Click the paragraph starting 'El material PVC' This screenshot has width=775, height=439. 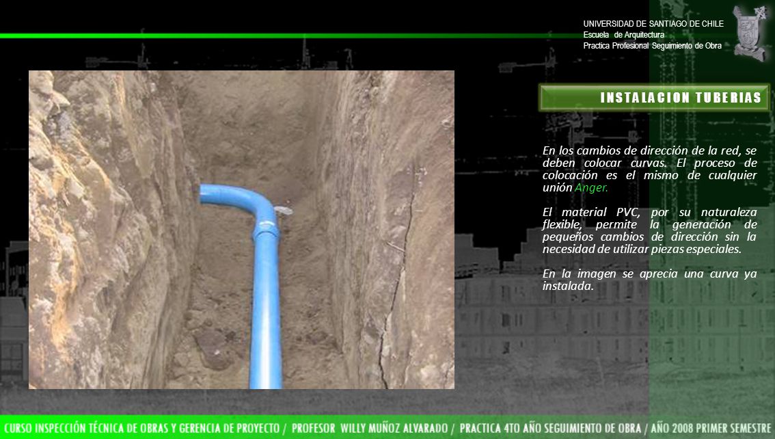pos(649,230)
